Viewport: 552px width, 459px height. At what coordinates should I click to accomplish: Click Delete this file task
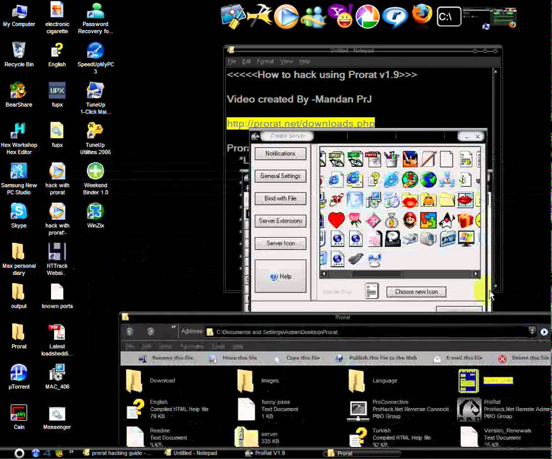click(x=524, y=358)
